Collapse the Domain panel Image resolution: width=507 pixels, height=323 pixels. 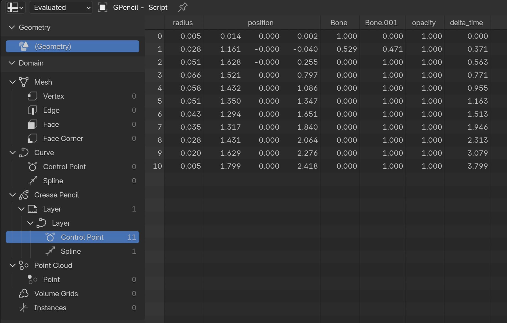(x=12, y=63)
